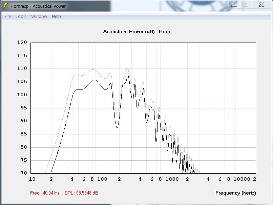
Task: Open the Window menu
Action: 39,17
